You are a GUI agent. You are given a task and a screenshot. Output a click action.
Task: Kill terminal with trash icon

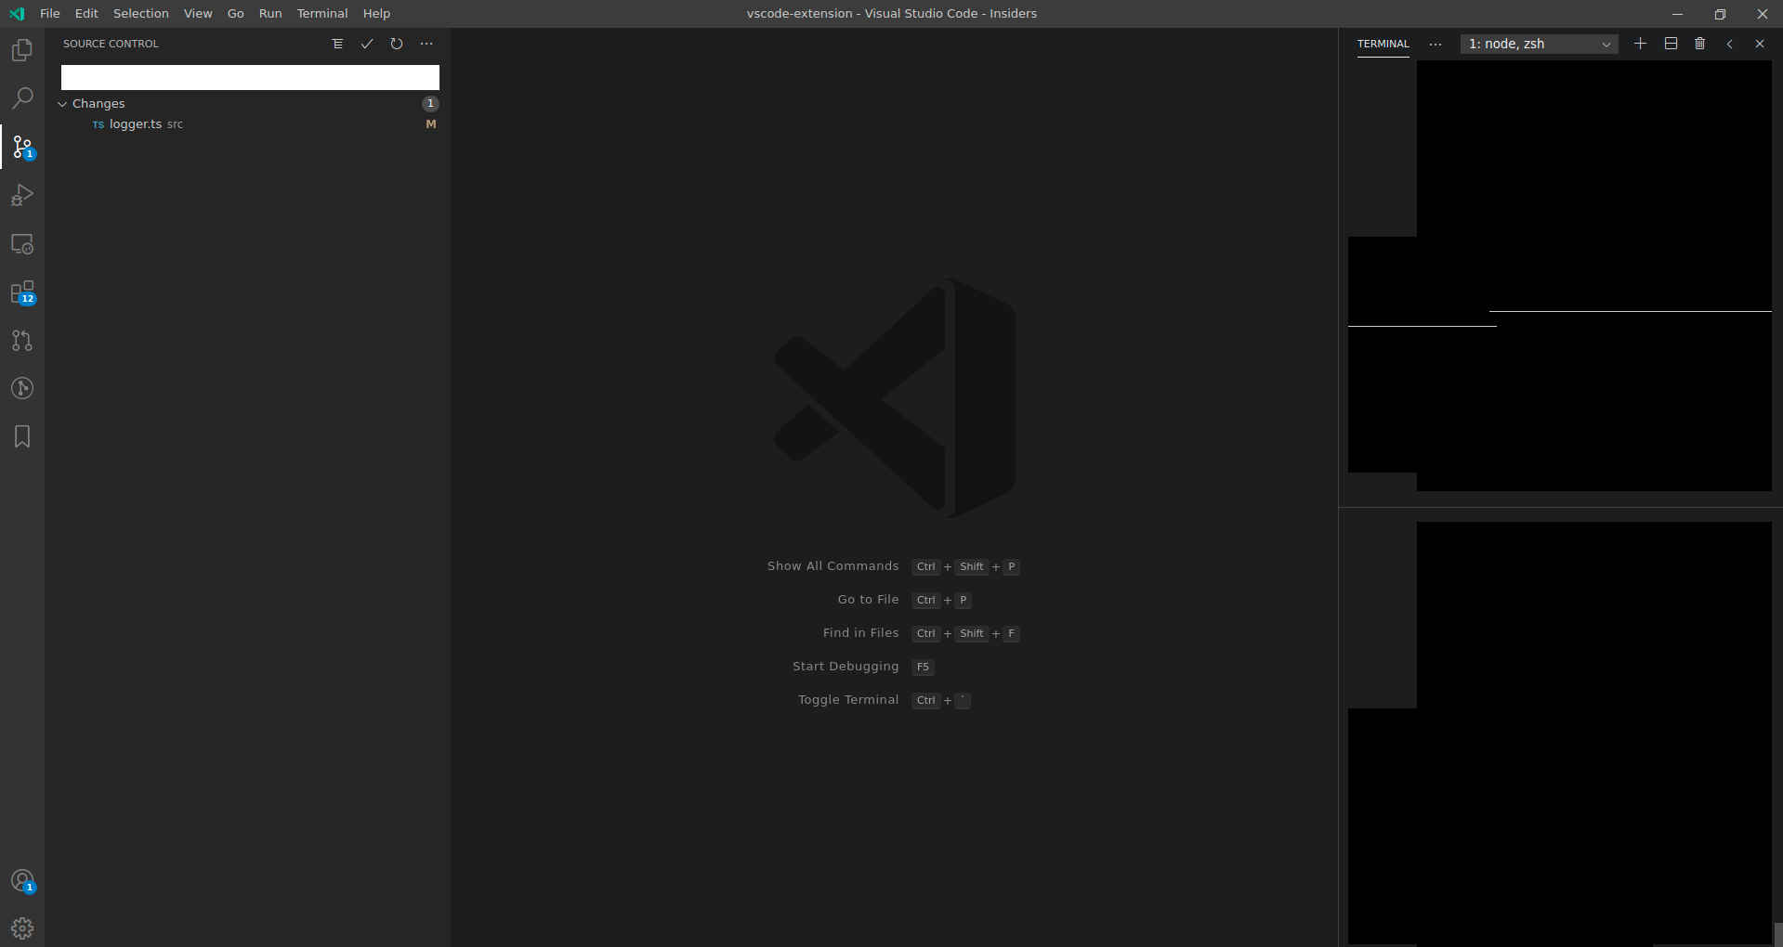point(1700,44)
